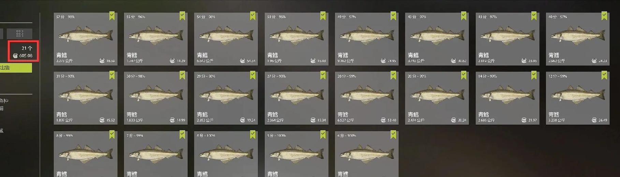
Task: Click coin icon on the 2.962 公斤 card
Action: (x=594, y=61)
